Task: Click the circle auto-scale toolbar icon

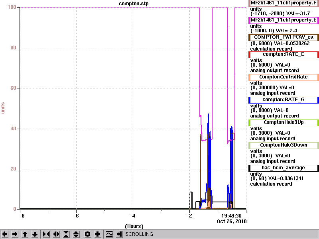Action: pos(87,234)
